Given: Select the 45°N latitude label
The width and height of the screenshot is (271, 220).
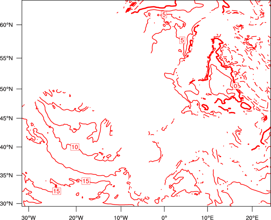Looking at the screenshot, I should 6,118.
